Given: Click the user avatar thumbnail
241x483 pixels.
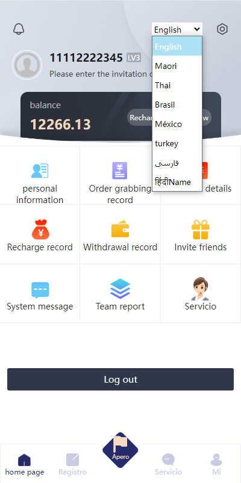Looking at the screenshot, I should [x=27, y=65].
